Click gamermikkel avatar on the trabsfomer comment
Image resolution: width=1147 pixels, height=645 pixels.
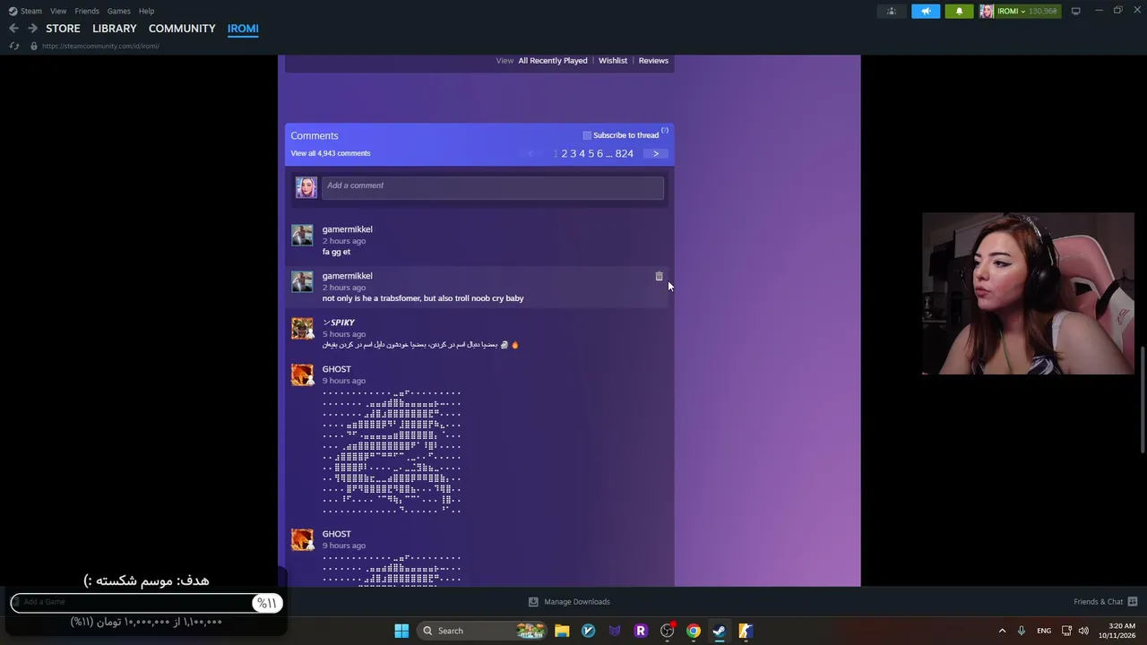click(303, 281)
